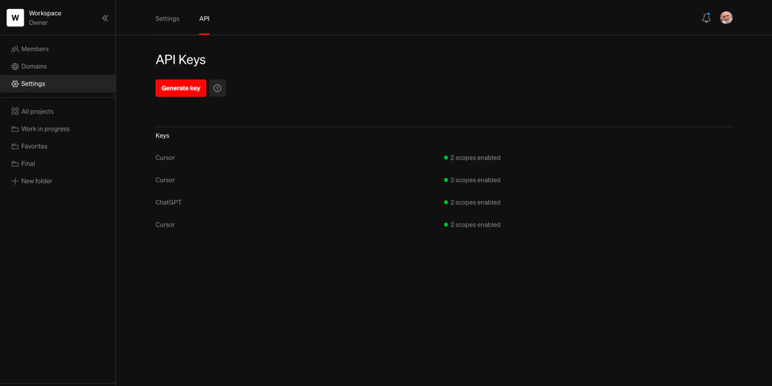Click the Final folder icon
The image size is (772, 386).
point(15,163)
